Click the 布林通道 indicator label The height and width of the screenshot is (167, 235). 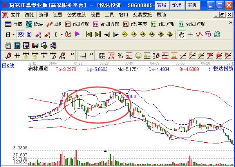(38, 69)
